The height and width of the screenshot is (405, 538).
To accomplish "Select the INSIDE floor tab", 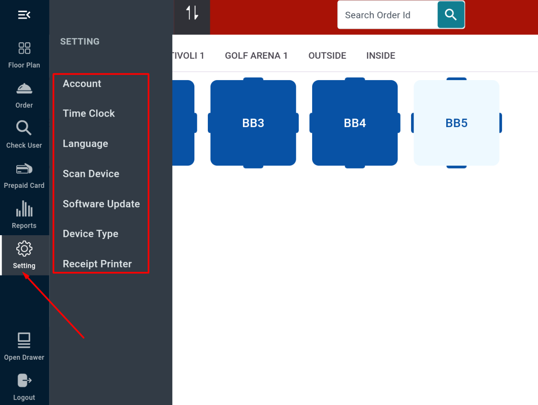I will (380, 56).
